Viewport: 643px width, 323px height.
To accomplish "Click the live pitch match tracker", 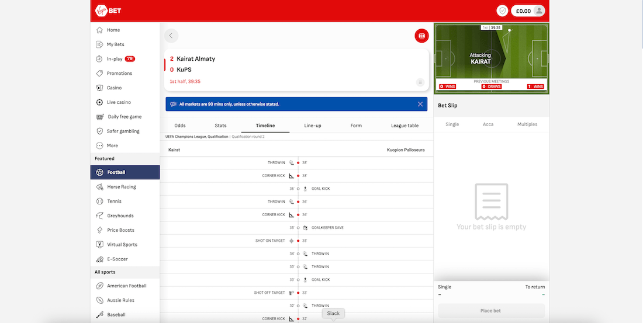I will click(x=491, y=58).
